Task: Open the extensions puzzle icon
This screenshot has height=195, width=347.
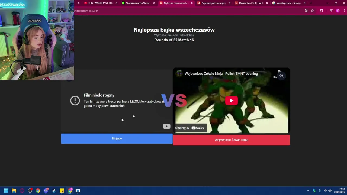Action: pos(322,11)
